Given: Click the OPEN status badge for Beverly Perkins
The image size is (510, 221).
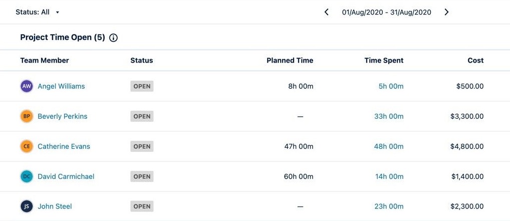Looking at the screenshot, I should pyautogui.click(x=142, y=116).
